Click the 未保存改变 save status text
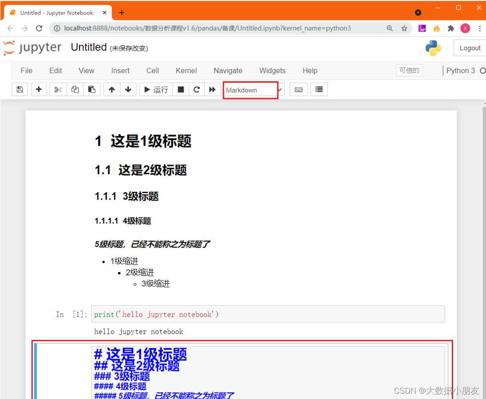The image size is (486, 399). point(129,48)
